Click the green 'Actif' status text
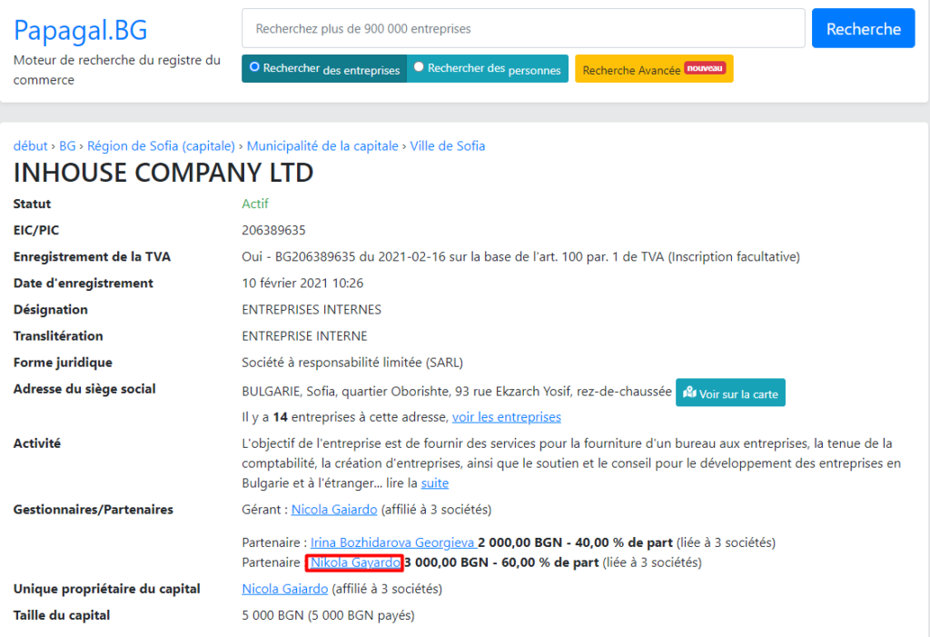 click(255, 204)
